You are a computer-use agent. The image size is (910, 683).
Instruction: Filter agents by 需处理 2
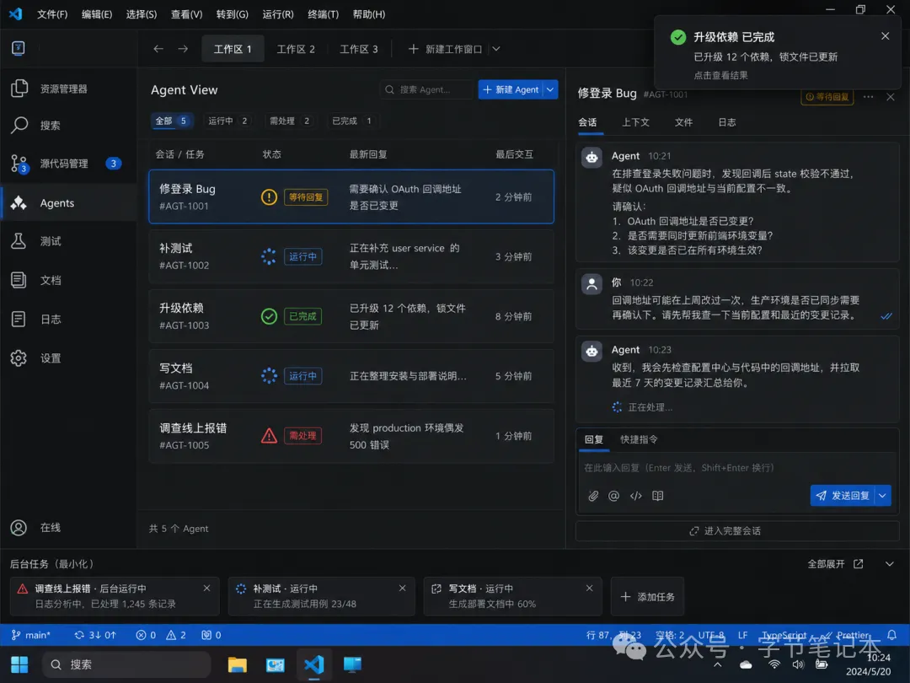pyautogui.click(x=290, y=121)
